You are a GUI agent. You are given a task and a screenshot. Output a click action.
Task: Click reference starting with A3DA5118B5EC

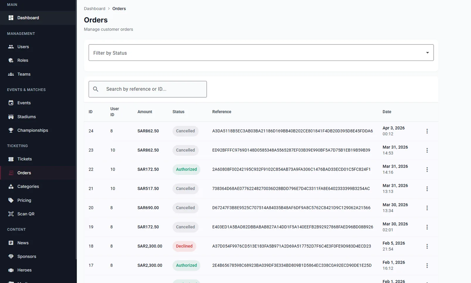[293, 131]
